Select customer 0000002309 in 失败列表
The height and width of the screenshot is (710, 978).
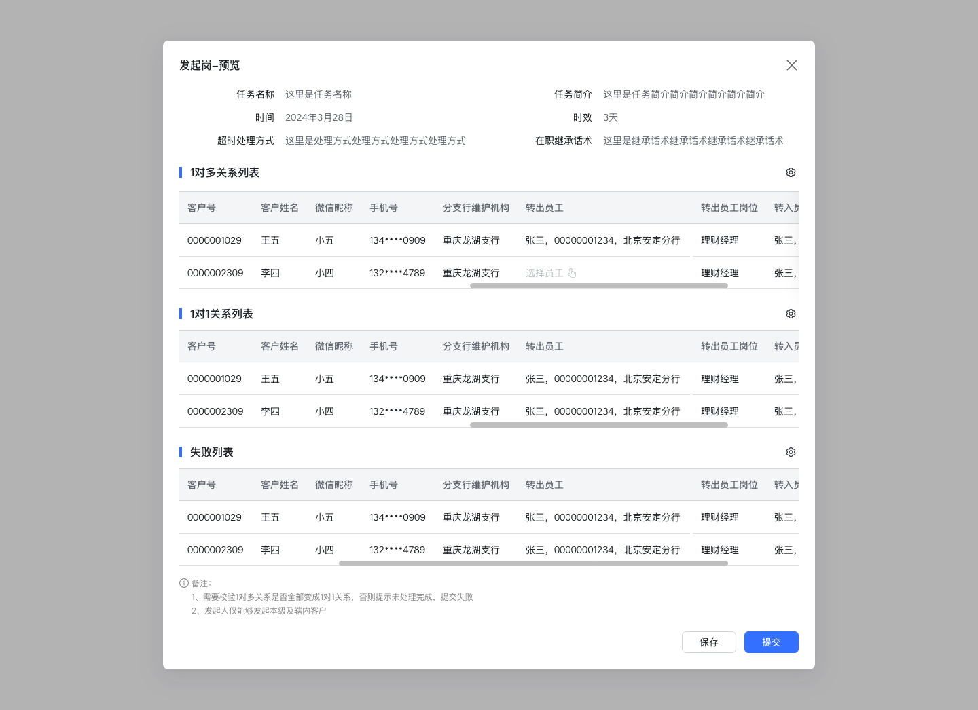click(x=215, y=550)
